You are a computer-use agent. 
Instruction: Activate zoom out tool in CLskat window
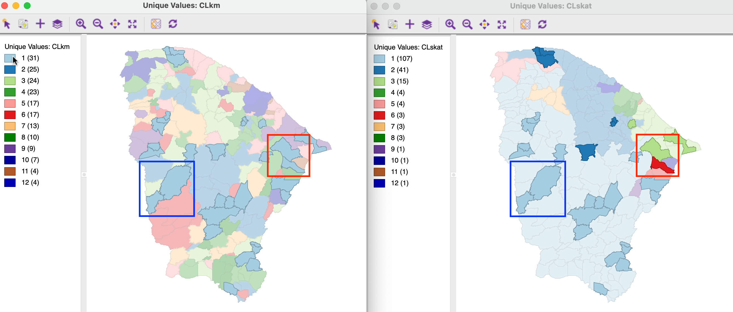467,24
